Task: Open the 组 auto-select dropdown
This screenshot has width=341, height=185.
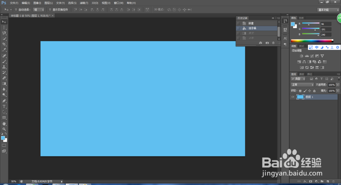Action: [39, 10]
